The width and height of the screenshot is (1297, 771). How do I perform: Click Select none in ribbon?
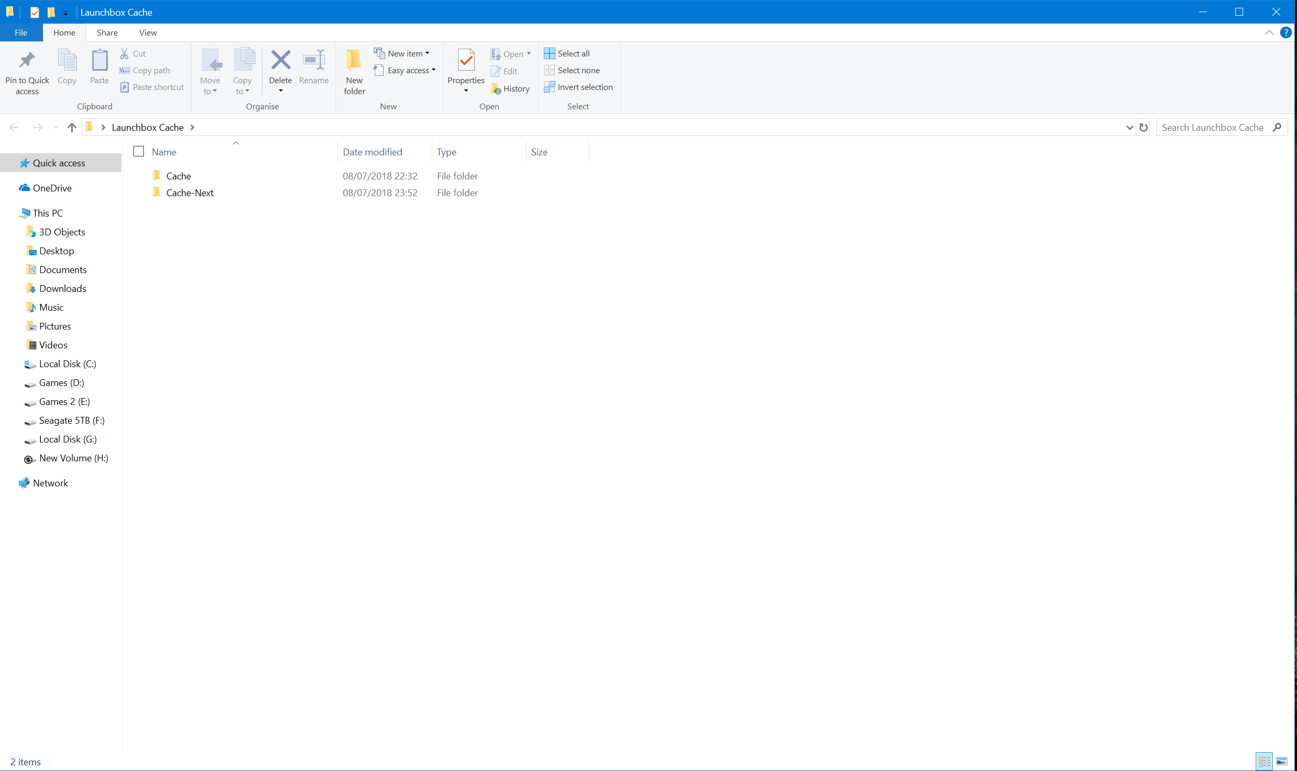pyautogui.click(x=572, y=70)
